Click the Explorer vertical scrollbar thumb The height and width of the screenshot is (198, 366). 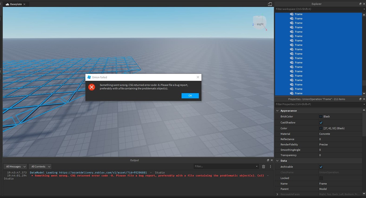click(364, 83)
